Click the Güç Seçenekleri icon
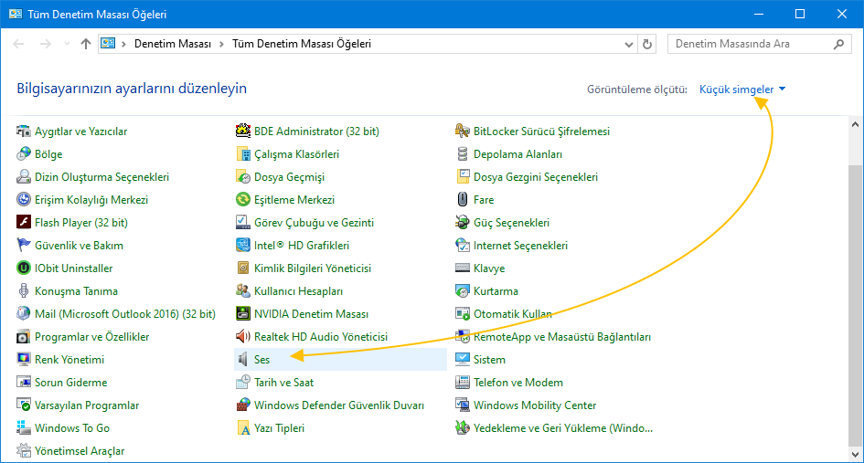The image size is (864, 463). (463, 223)
